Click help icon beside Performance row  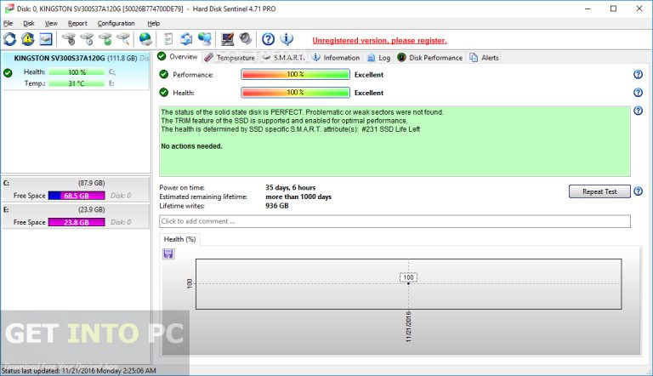tap(638, 75)
